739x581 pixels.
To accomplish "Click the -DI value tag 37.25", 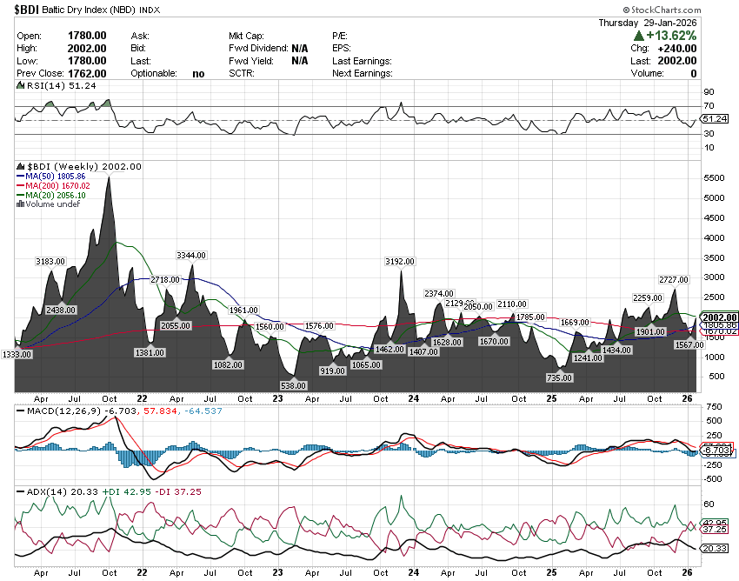I will click(714, 530).
